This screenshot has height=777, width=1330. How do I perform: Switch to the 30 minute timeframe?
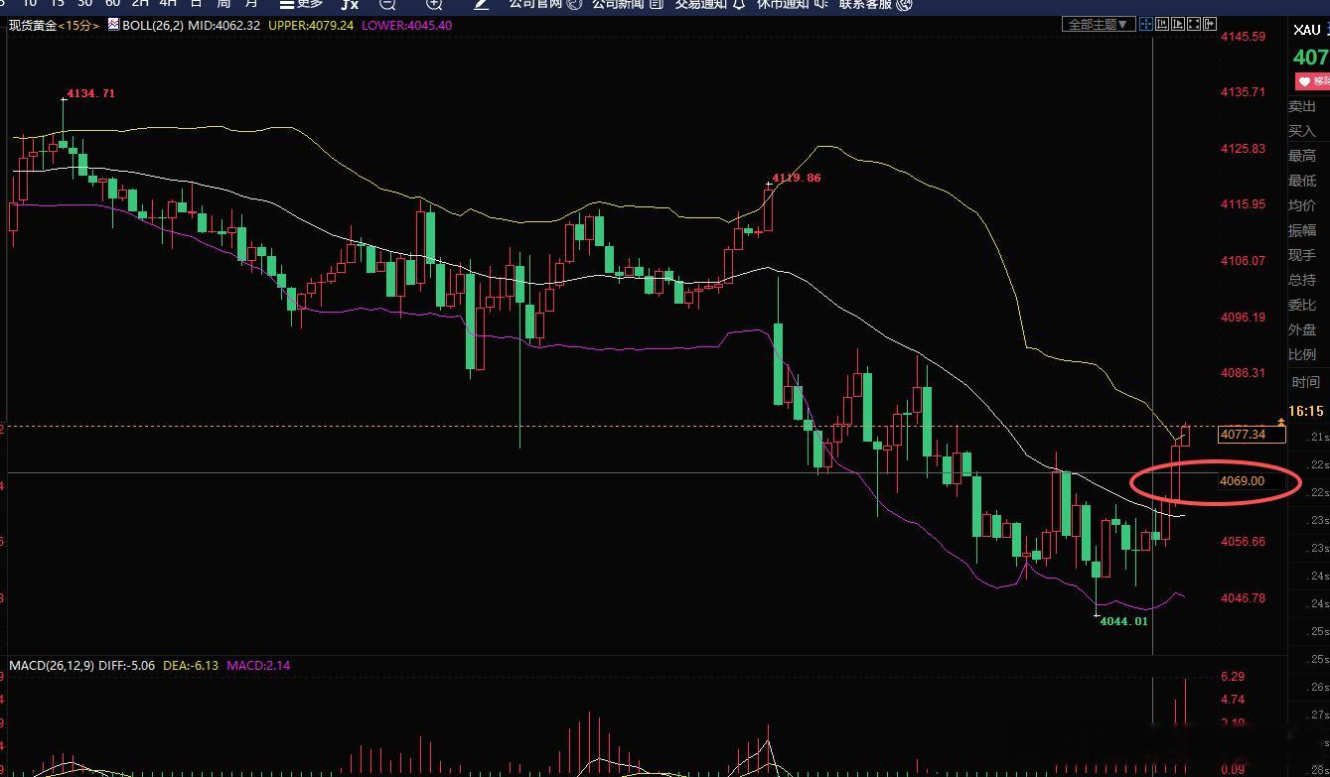84,3
